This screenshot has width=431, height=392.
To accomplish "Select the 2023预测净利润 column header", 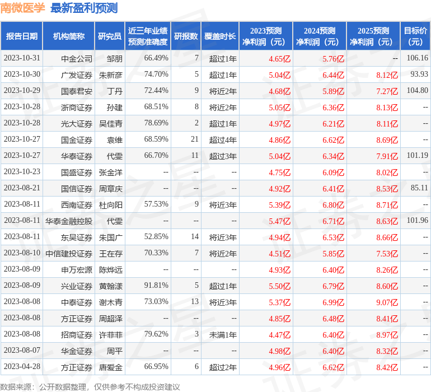I will coord(266,36).
